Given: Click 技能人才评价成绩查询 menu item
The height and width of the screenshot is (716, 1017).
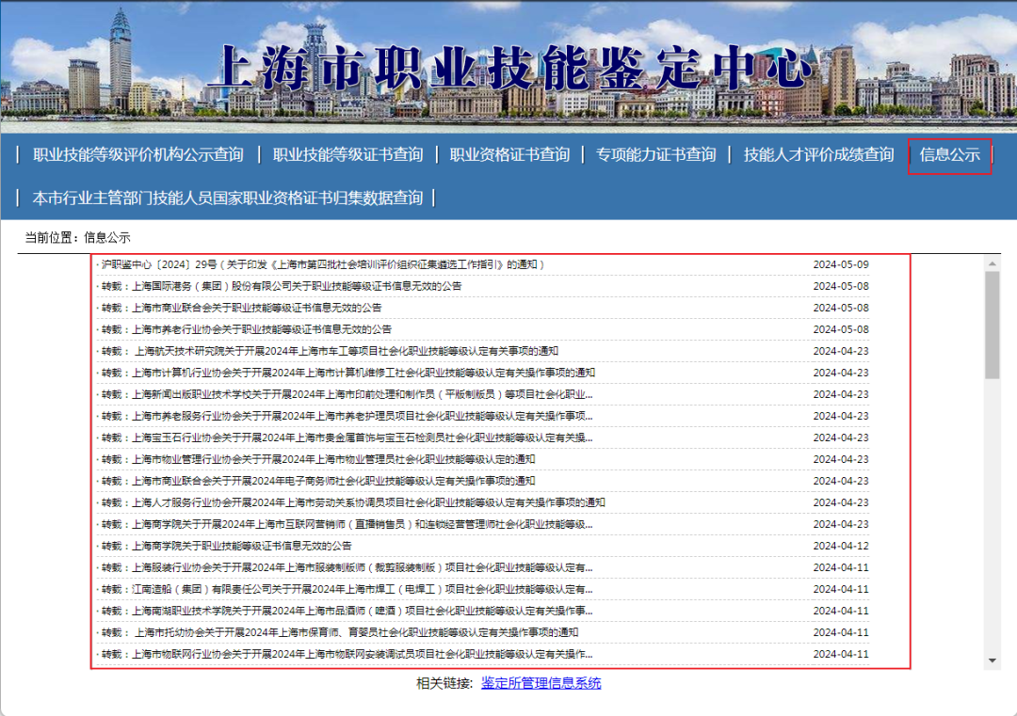Looking at the screenshot, I should tap(818, 155).
